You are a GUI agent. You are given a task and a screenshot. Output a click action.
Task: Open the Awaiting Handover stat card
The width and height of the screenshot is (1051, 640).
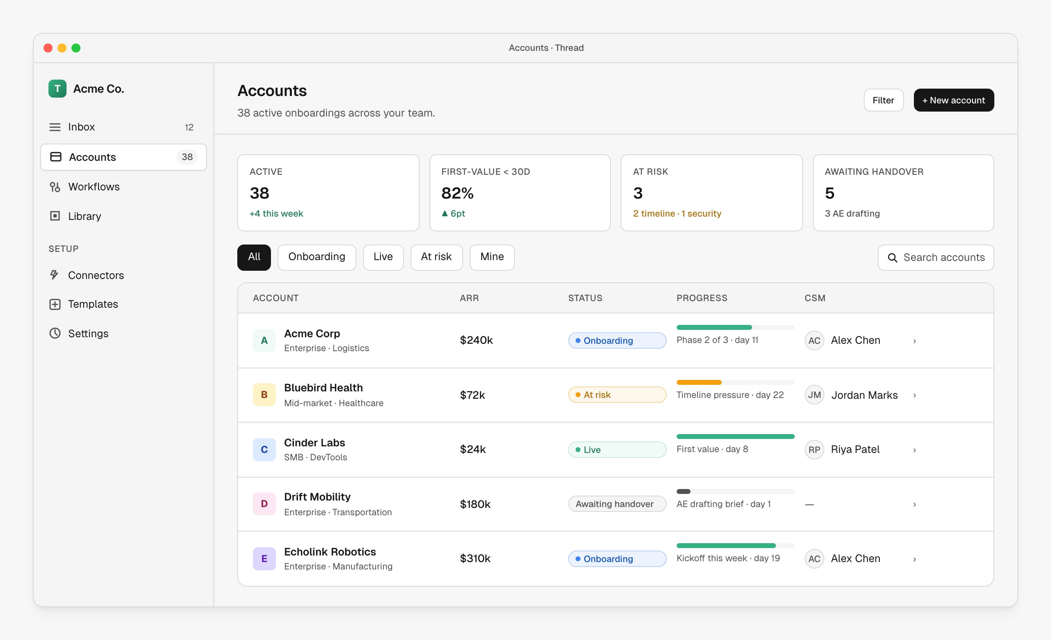pyautogui.click(x=903, y=192)
